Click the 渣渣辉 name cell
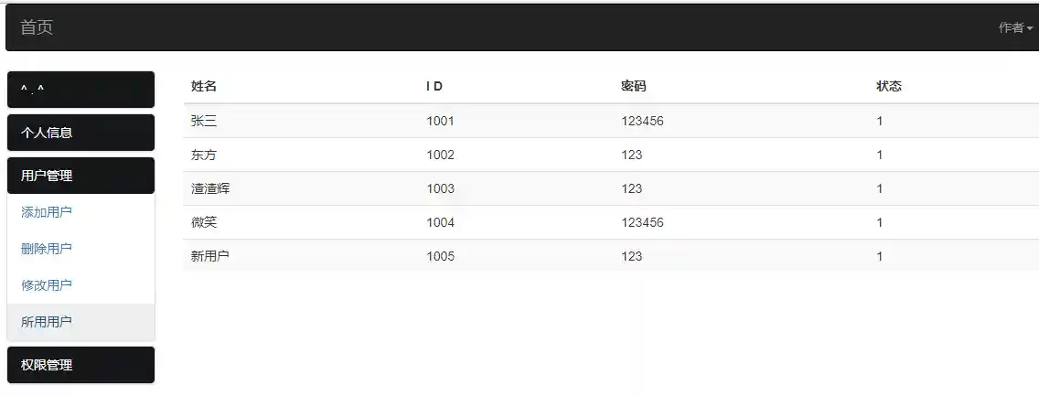This screenshot has height=396, width=1039. coord(210,188)
